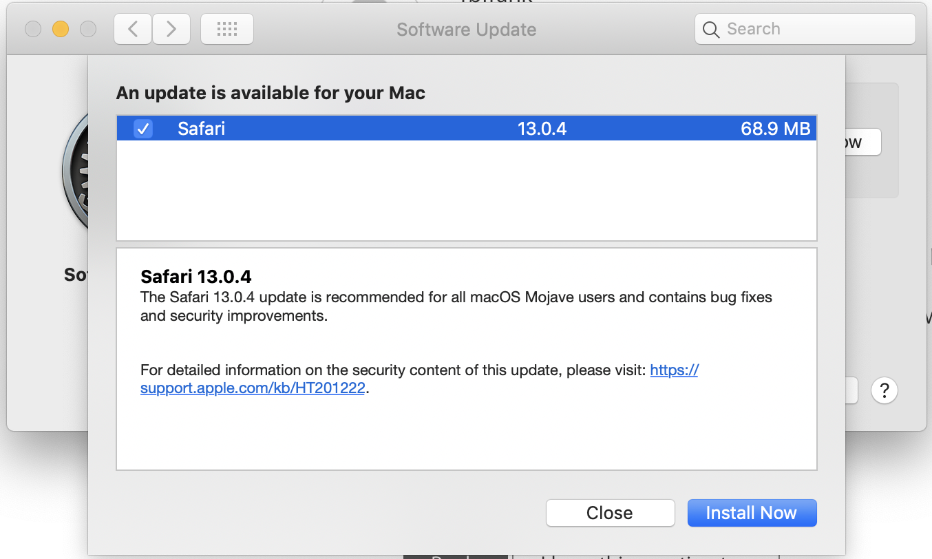Click the yellow minimize window button

pos(61,29)
